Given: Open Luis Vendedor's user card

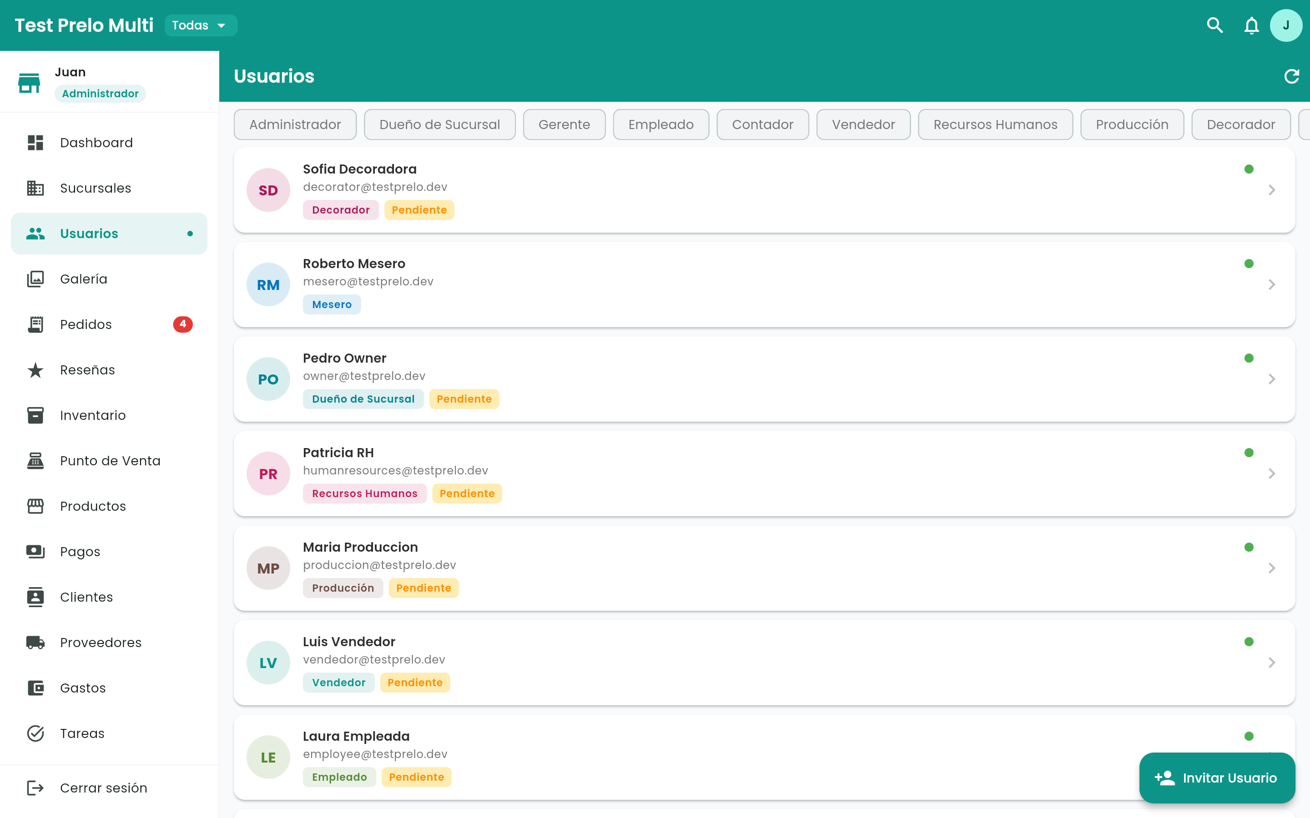Looking at the screenshot, I should (764, 662).
